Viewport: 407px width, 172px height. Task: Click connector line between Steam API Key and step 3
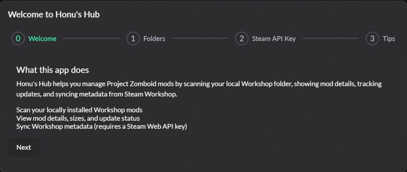[331, 39]
